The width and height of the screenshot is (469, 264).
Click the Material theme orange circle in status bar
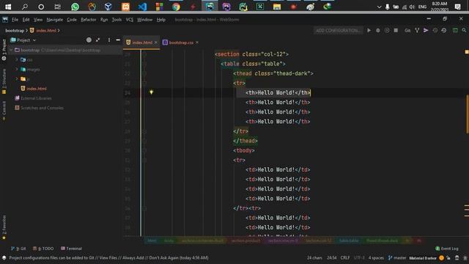coord(441,257)
